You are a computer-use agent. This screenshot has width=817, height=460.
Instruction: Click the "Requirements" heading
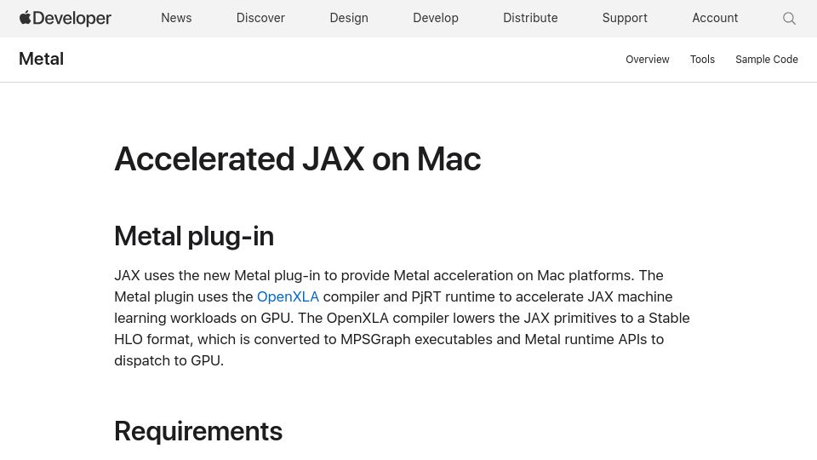(x=198, y=431)
